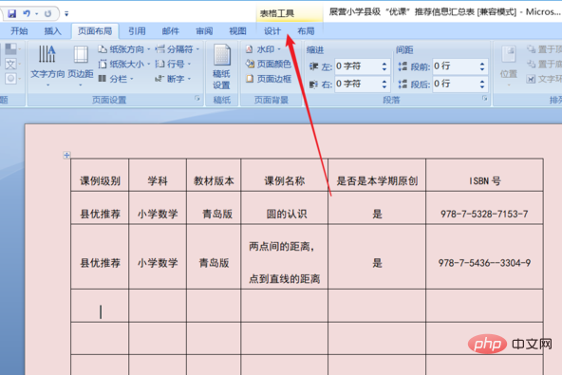Adjust 段后 spacing with its spinner
This screenshot has height=375, width=562.
482,84
